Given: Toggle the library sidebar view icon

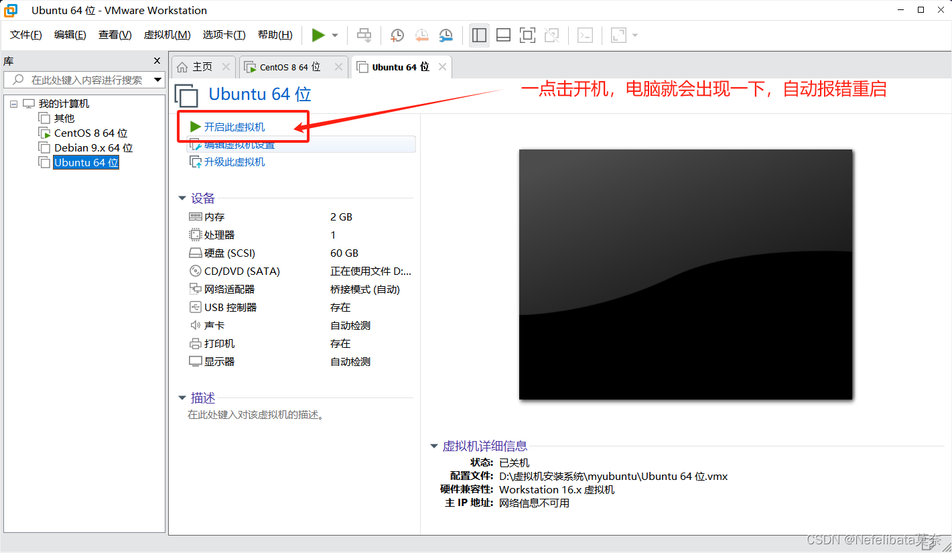Looking at the screenshot, I should (479, 36).
